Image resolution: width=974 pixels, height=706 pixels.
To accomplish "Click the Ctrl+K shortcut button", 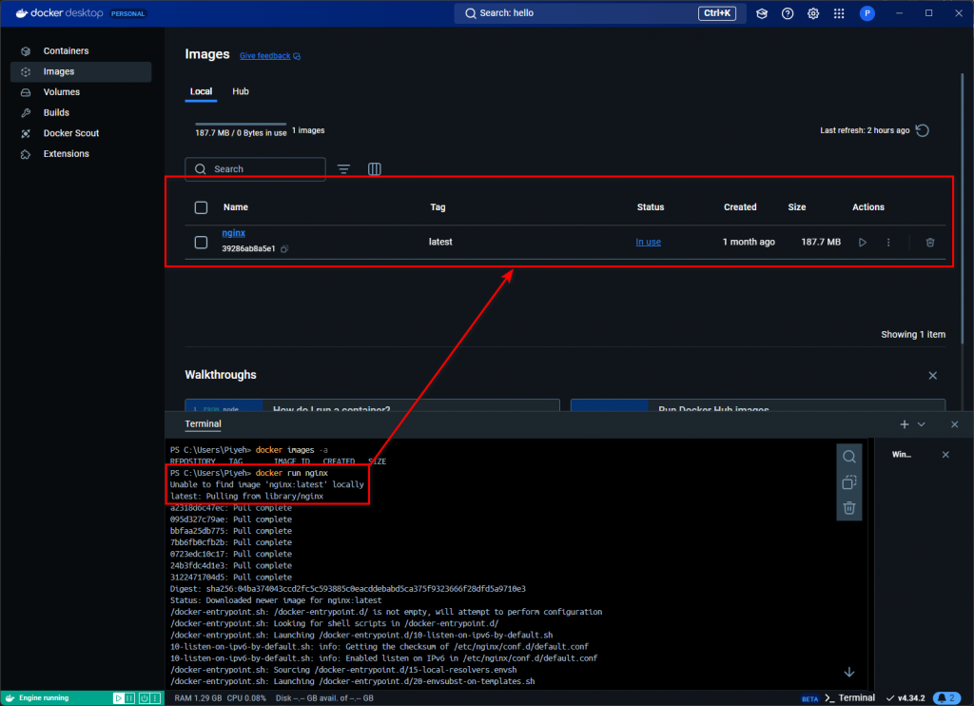I will [x=717, y=13].
